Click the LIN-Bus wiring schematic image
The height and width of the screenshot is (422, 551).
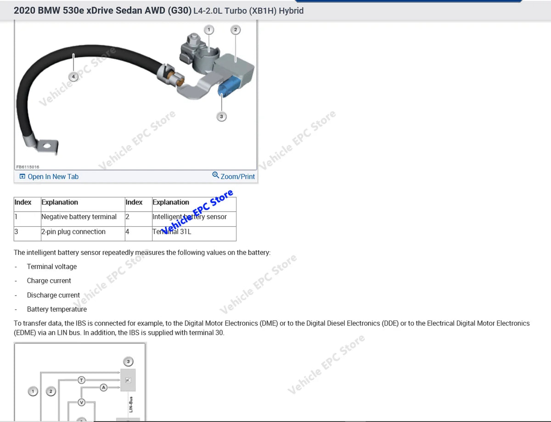click(x=80, y=382)
